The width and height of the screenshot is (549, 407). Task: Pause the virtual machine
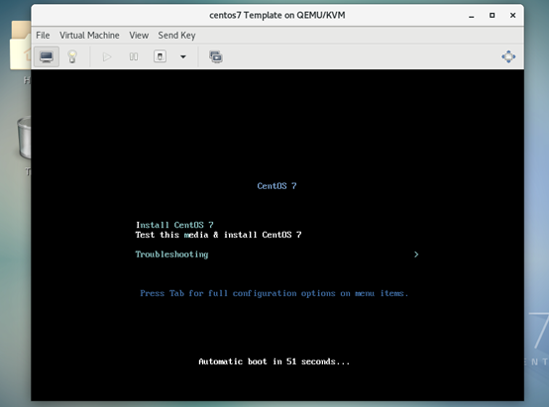click(x=134, y=56)
